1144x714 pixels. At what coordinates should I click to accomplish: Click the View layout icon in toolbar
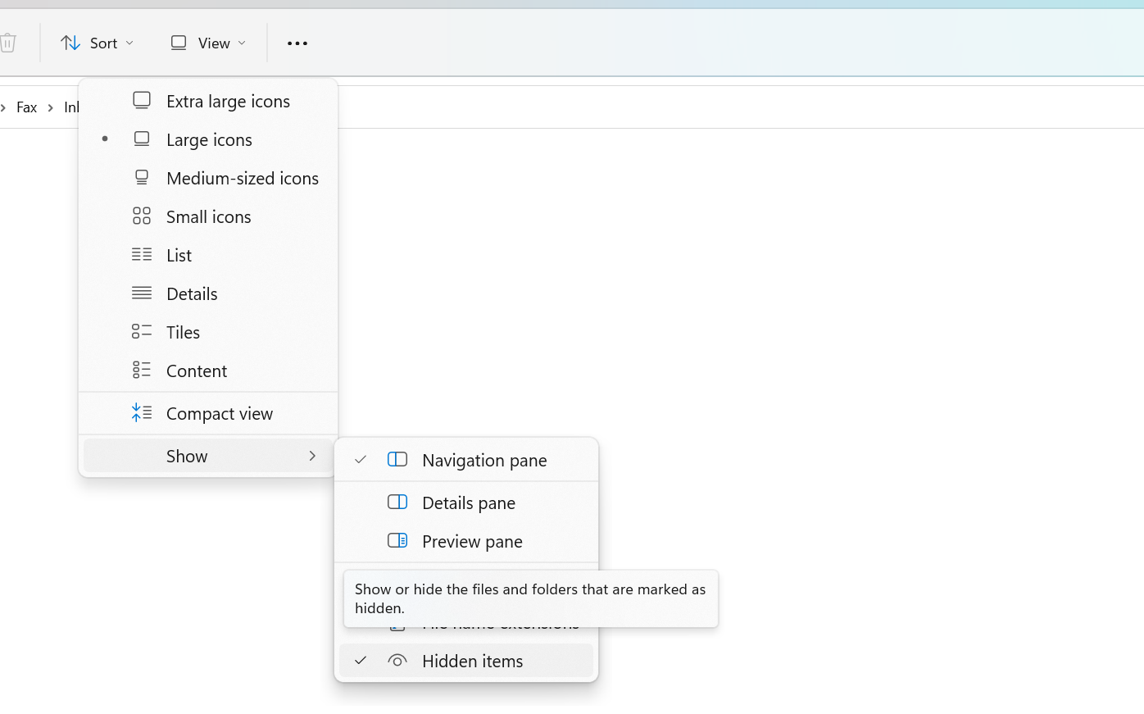point(179,43)
